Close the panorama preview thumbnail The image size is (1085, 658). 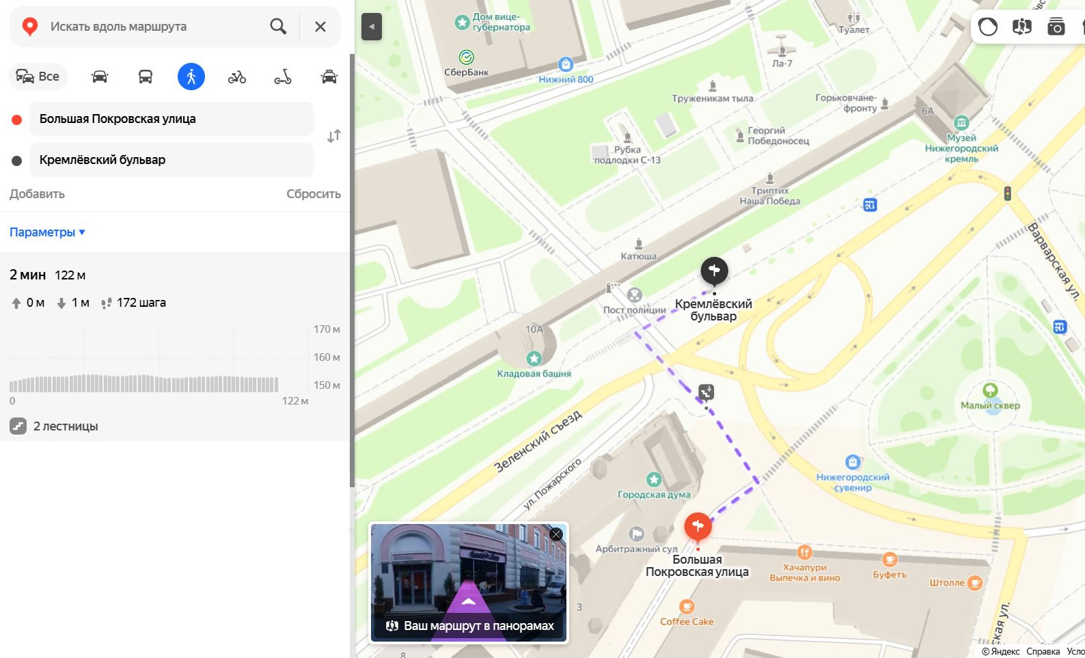[x=556, y=534]
